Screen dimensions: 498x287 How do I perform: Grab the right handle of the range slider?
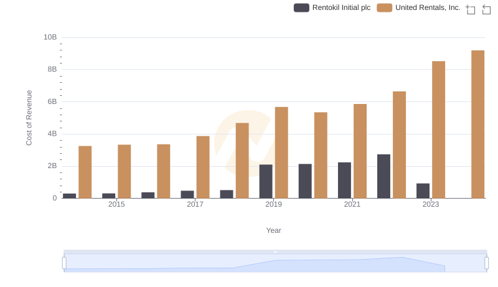tap(487, 263)
